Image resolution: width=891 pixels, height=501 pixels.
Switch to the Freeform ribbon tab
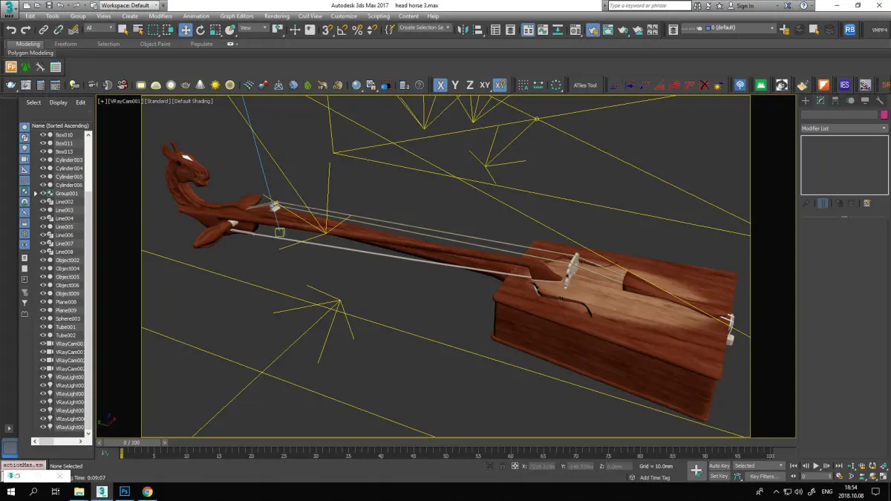(65, 44)
